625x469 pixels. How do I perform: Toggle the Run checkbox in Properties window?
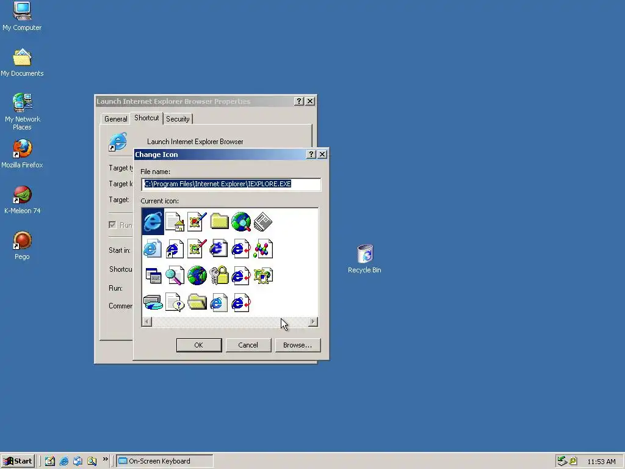112,225
